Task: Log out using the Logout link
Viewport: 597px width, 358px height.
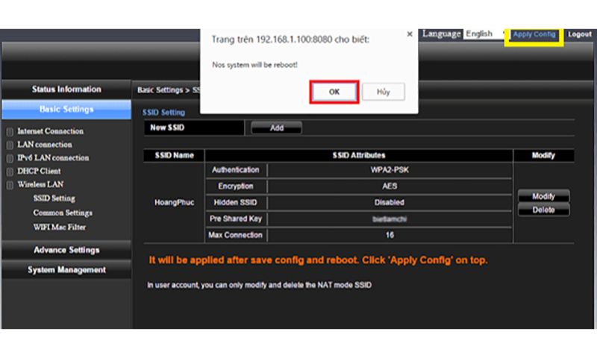Action: [580, 34]
